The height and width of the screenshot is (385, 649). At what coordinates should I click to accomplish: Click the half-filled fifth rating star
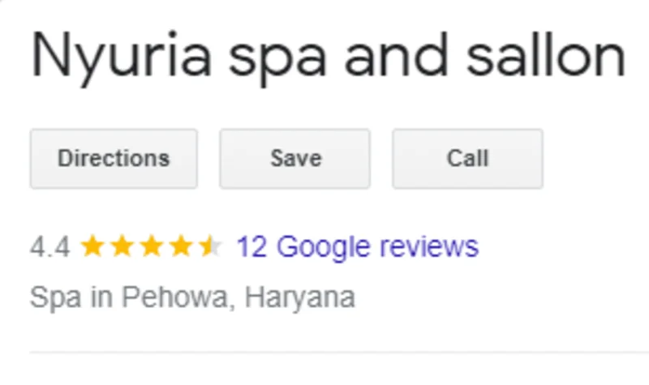point(211,246)
